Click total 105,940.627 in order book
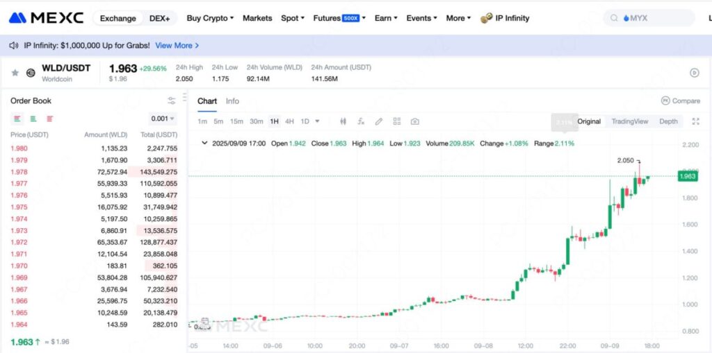Image resolution: width=712 pixels, height=353 pixels. click(x=159, y=278)
